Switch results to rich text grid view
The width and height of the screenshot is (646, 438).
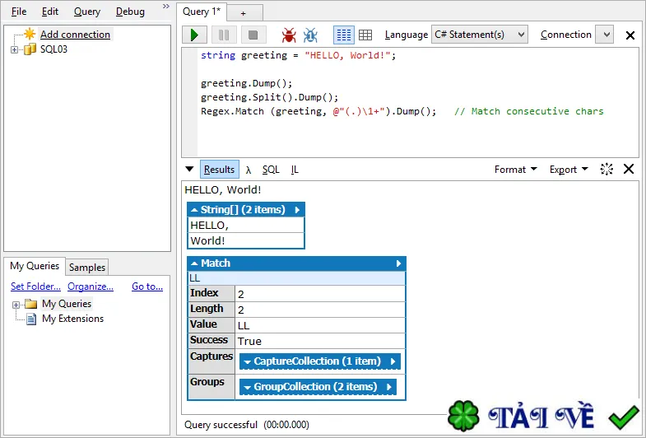point(344,35)
